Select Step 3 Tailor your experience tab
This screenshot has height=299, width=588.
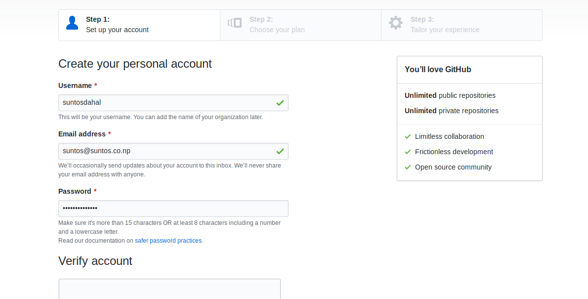click(462, 25)
